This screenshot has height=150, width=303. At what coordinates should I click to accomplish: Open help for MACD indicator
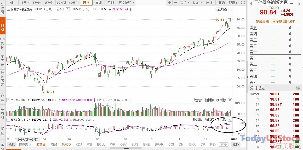coord(8,120)
